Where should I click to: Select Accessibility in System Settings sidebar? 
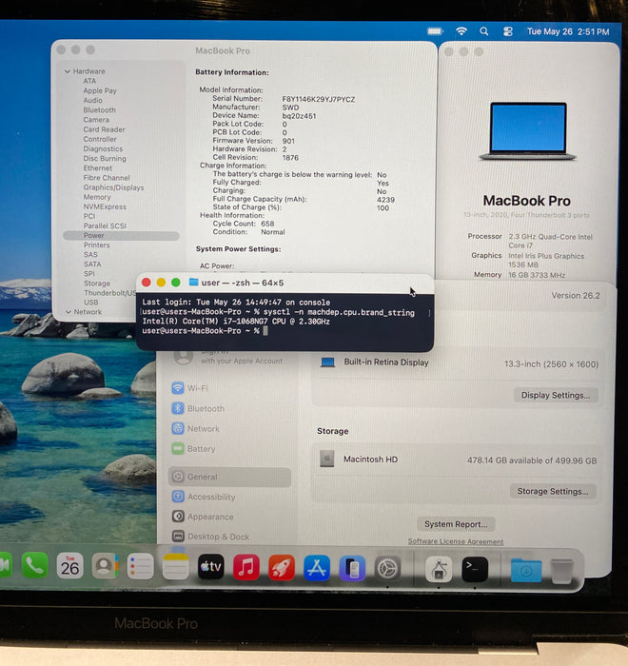point(229,497)
